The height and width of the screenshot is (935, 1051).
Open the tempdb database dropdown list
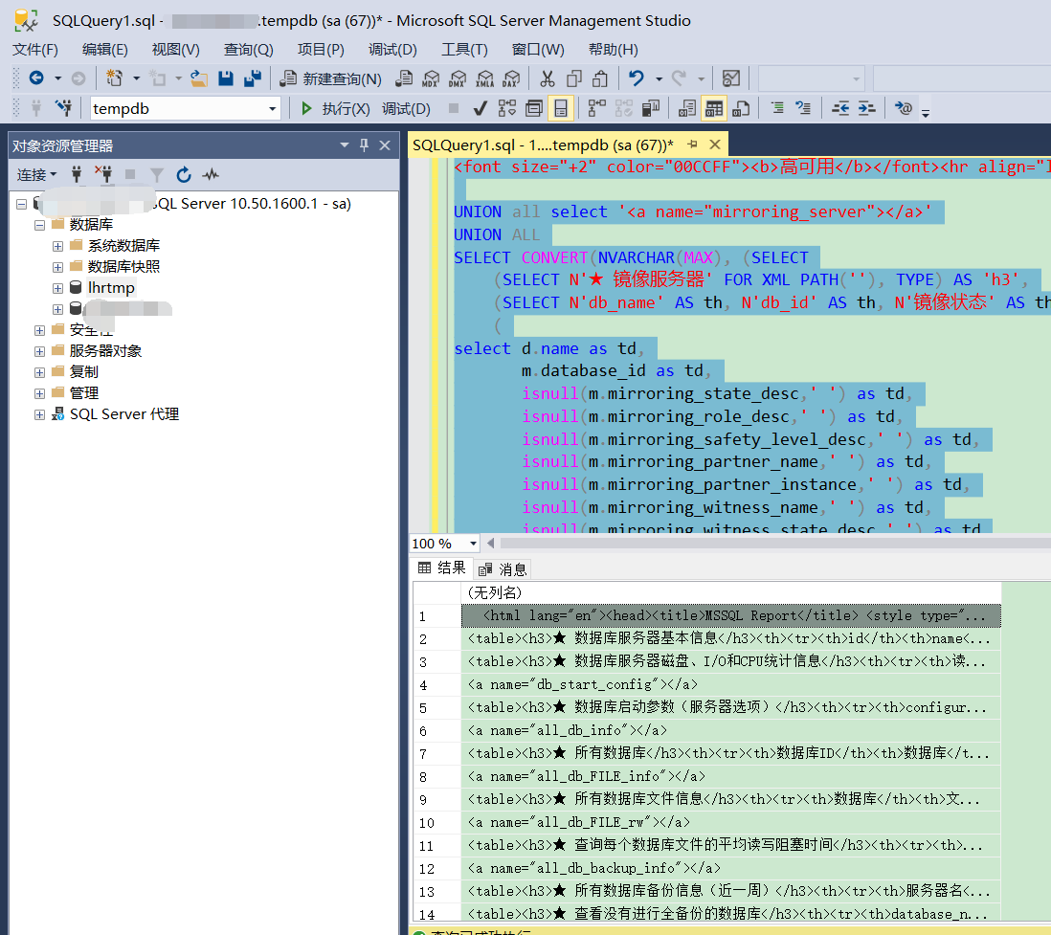point(273,108)
